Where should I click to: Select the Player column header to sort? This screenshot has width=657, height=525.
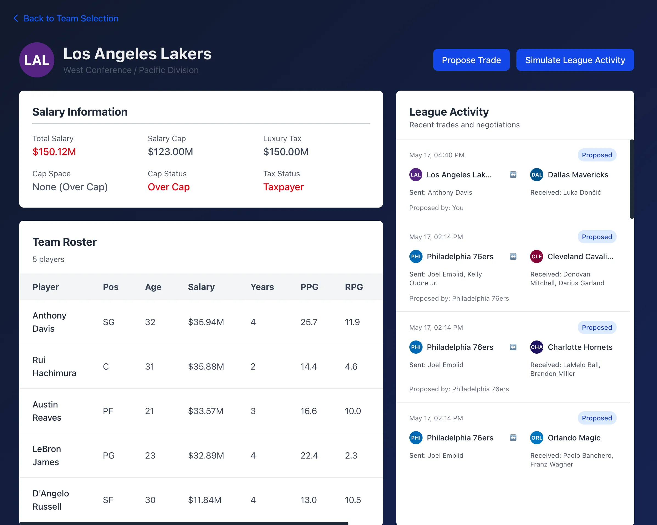pyautogui.click(x=46, y=287)
